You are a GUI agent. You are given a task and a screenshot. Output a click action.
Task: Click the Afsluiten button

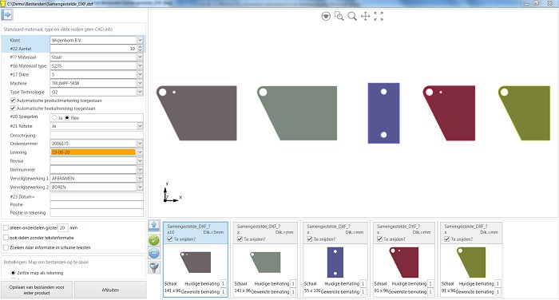110,290
